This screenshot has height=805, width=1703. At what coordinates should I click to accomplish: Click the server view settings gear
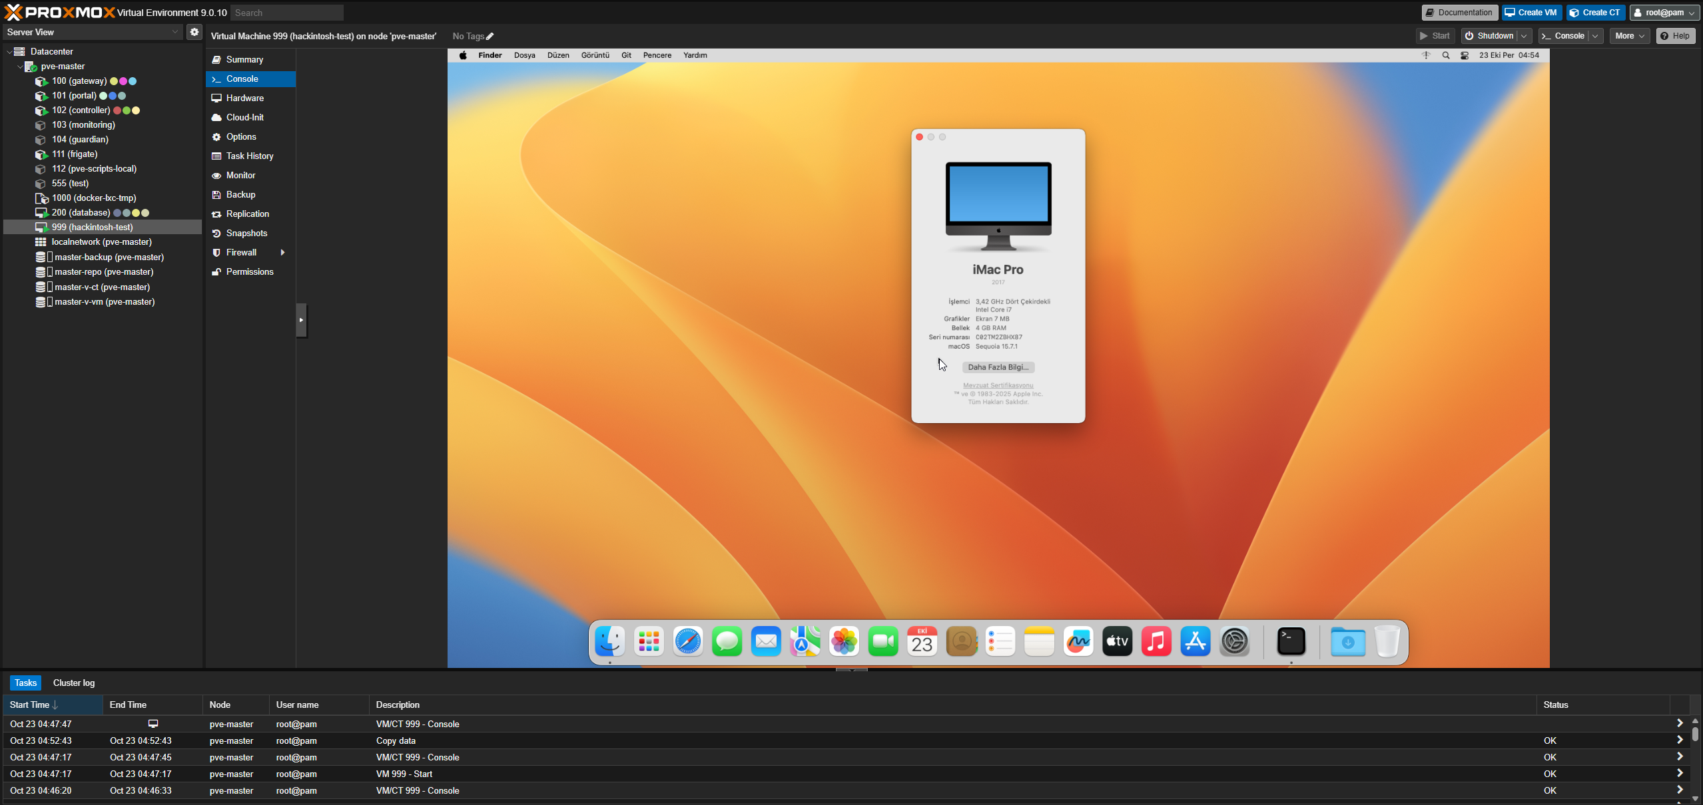click(x=194, y=32)
